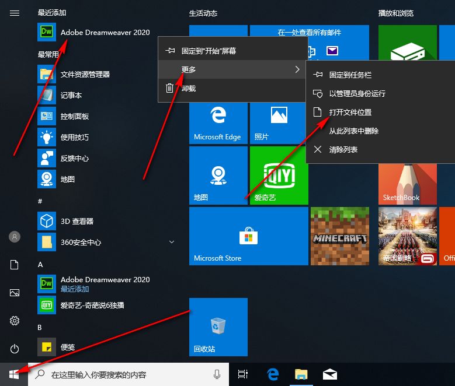Click the 播放和浏览 group header
Viewport: 455px width, 386px height.
396,13
